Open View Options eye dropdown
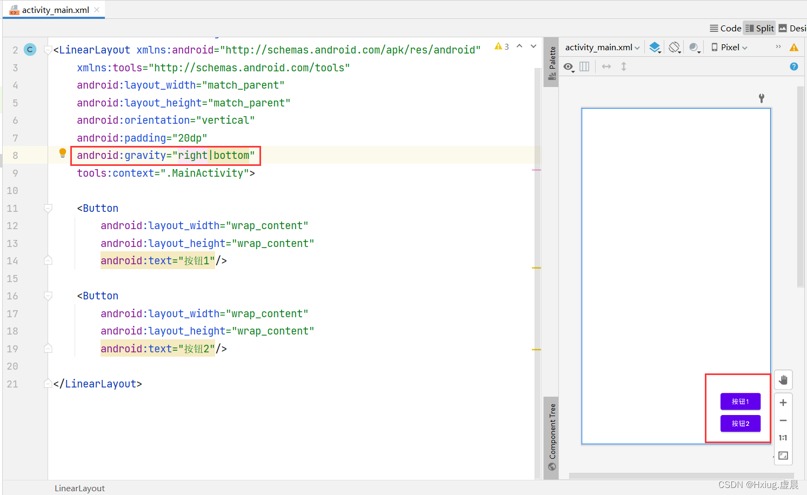This screenshot has width=807, height=495. [x=569, y=67]
